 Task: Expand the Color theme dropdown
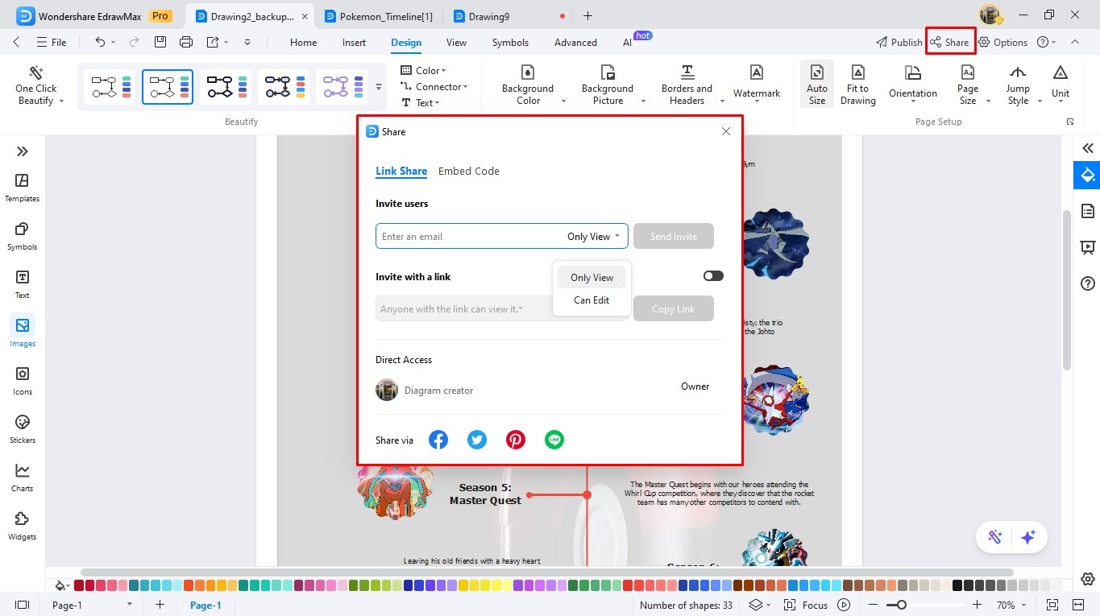[424, 71]
